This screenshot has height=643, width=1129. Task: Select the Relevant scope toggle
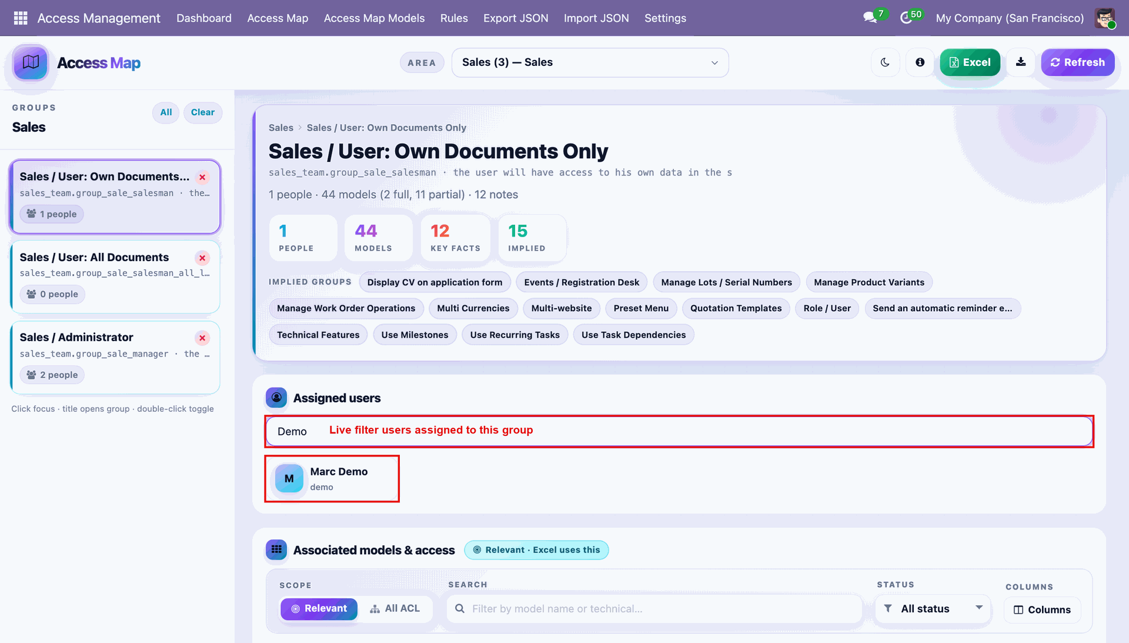tap(319, 608)
